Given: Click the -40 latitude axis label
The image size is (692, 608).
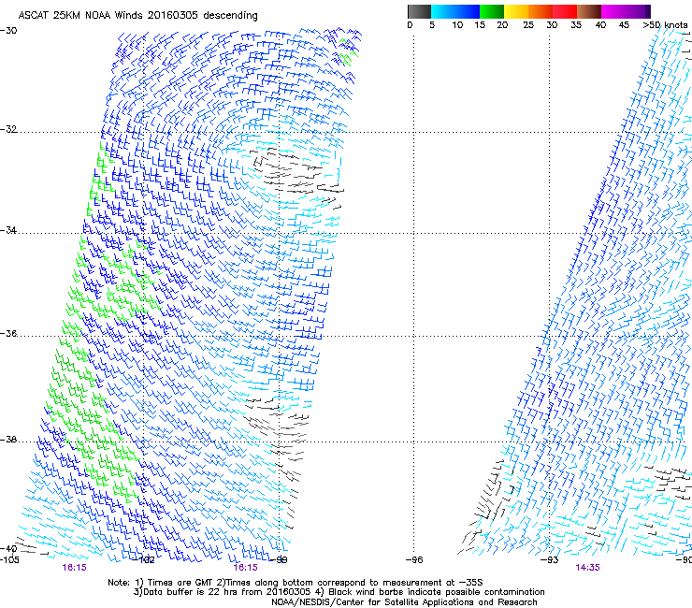Looking at the screenshot, I should click(x=8, y=549).
